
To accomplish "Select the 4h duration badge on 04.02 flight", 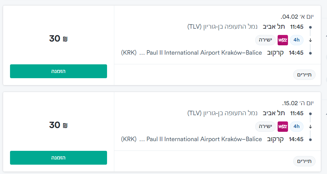I will click(296, 40).
